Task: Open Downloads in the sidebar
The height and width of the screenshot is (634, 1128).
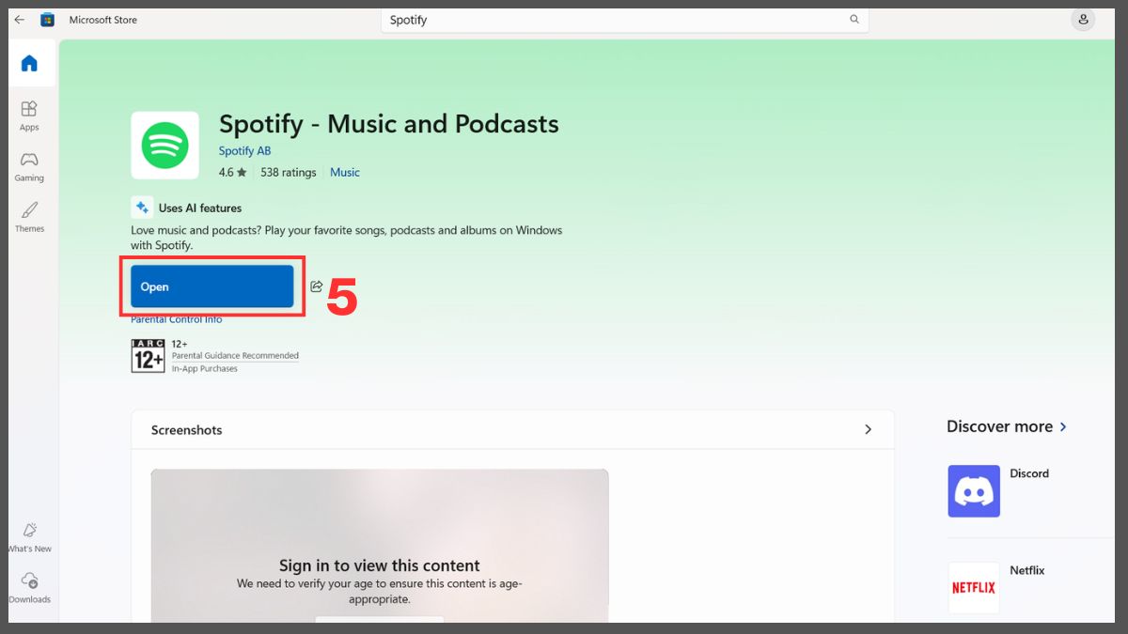Action: tap(29, 588)
